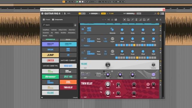Toggle the output Limit button

pyautogui.click(x=139, y=13)
